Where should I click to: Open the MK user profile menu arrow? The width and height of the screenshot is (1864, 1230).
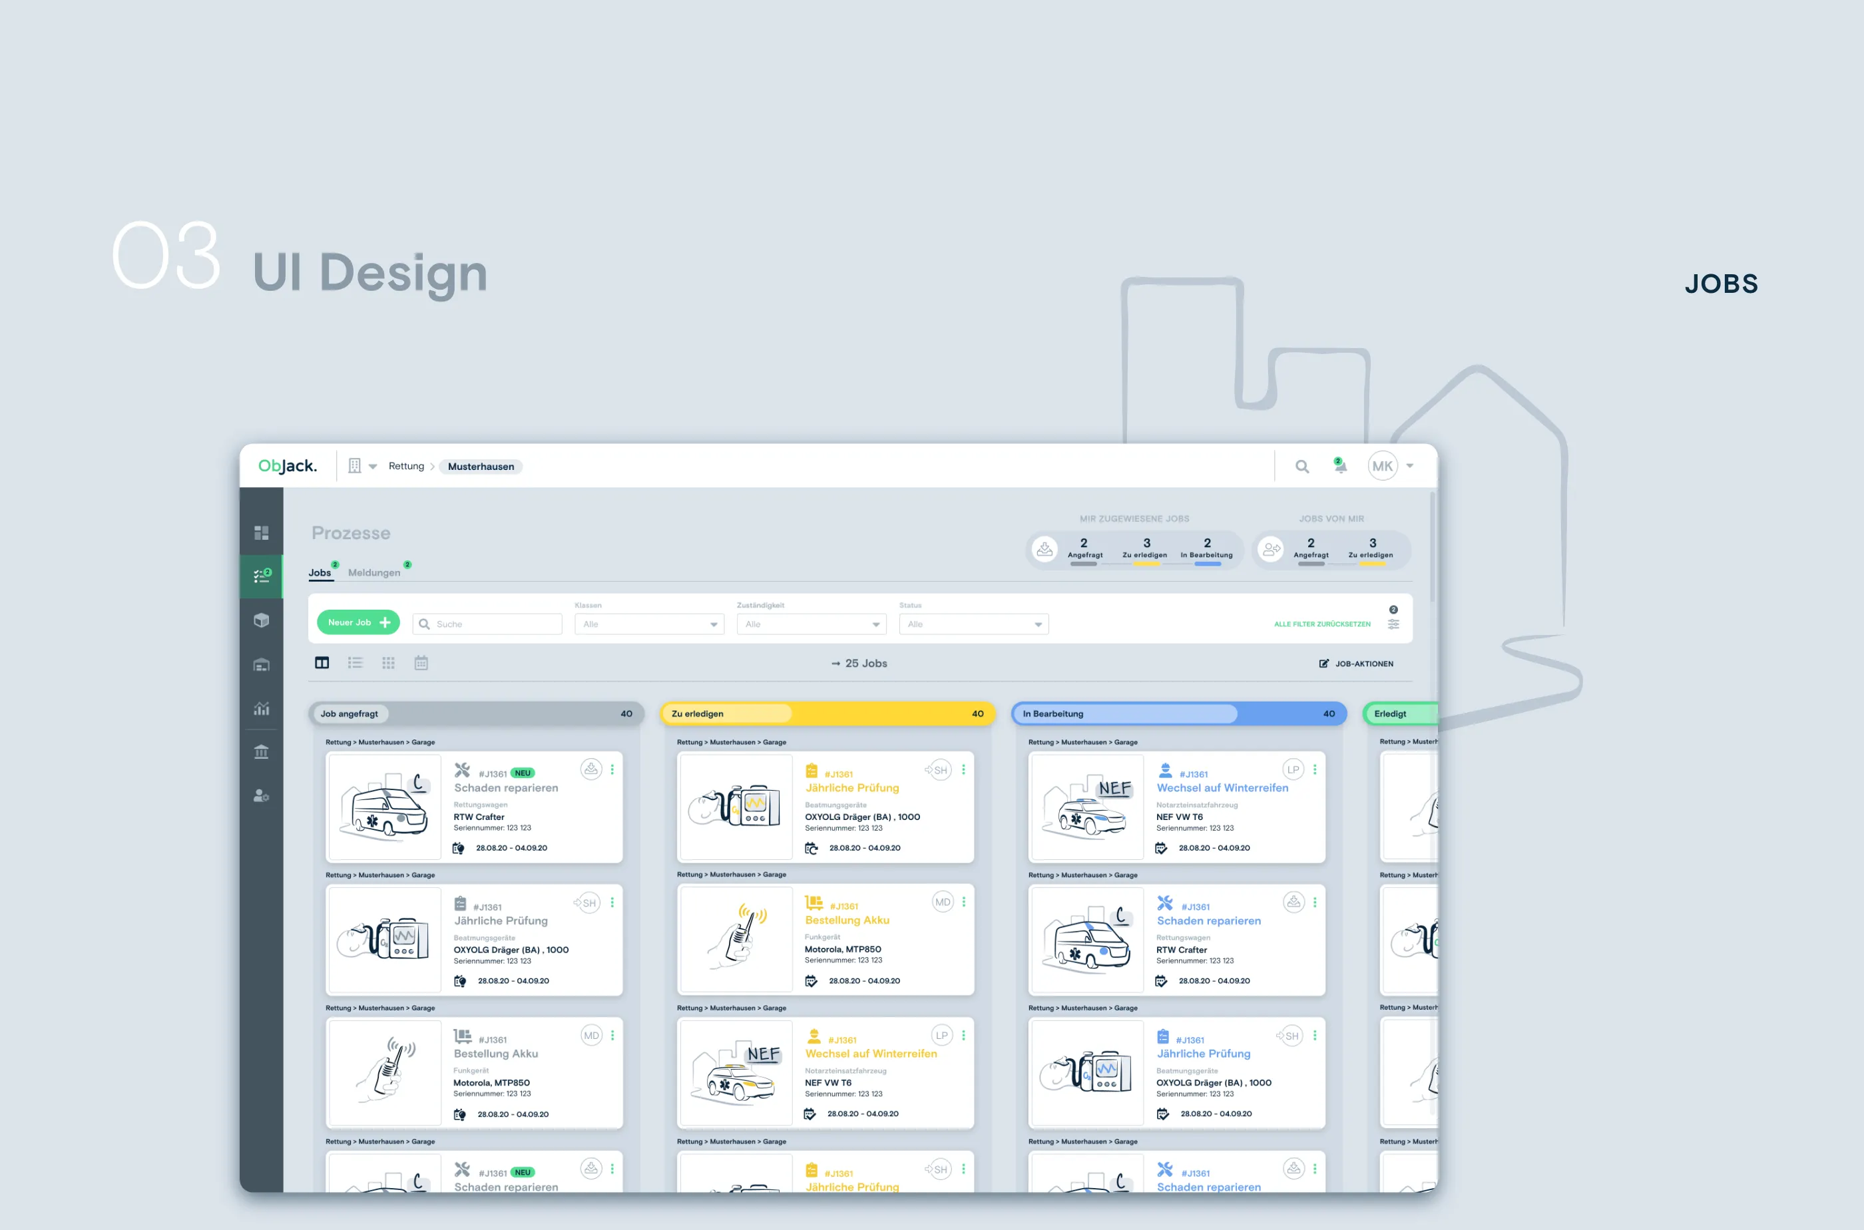tap(1410, 466)
